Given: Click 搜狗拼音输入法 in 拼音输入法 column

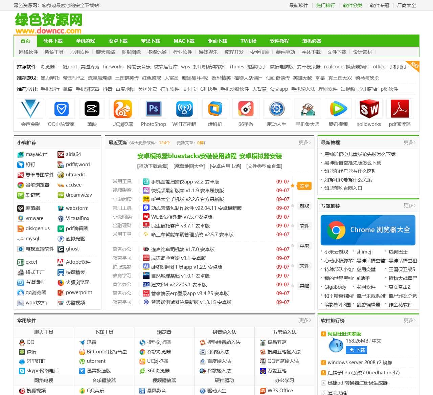Looking at the screenshot, I should click(x=224, y=342).
